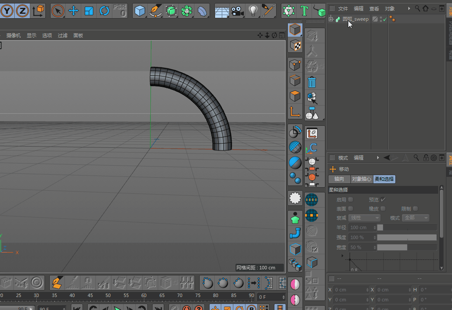Add a MoText object
Image resolution: width=452 pixels, height=310 pixels.
(x=304, y=11)
